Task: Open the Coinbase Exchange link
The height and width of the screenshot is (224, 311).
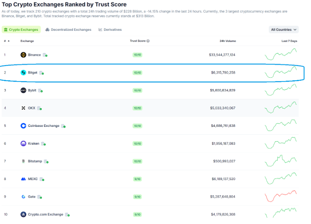Action: pos(44,126)
